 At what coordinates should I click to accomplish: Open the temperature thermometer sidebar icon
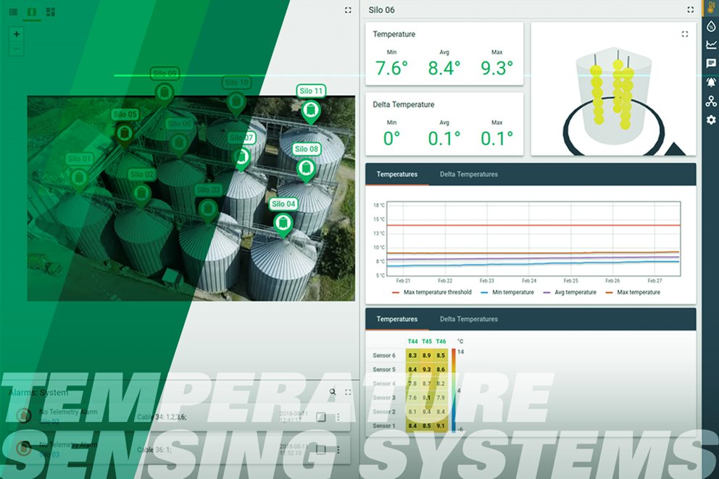(x=710, y=8)
